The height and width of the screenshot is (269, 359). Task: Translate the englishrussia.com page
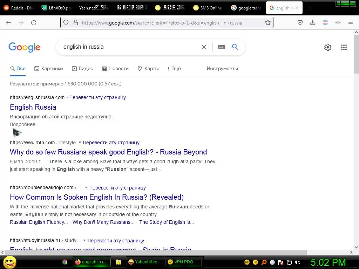coord(97,97)
